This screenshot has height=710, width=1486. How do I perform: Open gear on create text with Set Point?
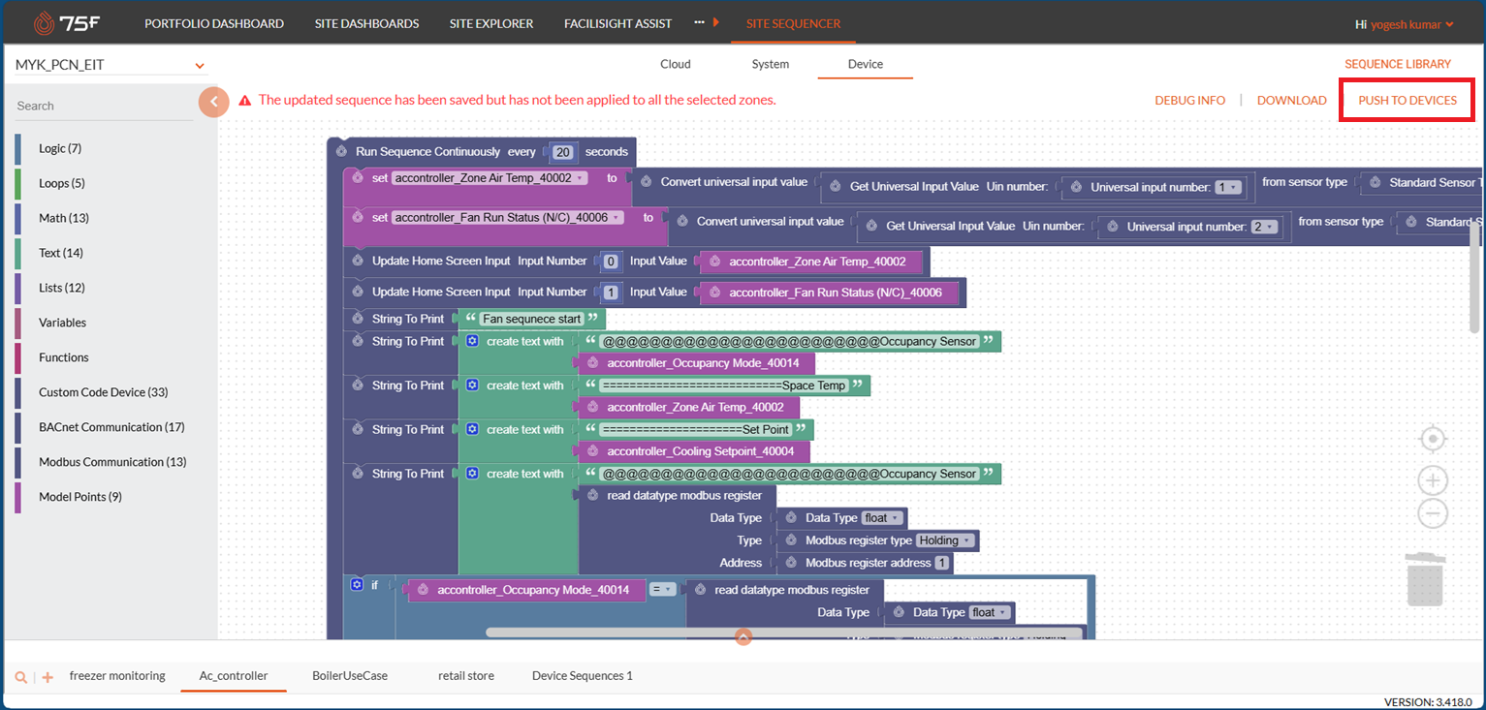[x=472, y=429]
